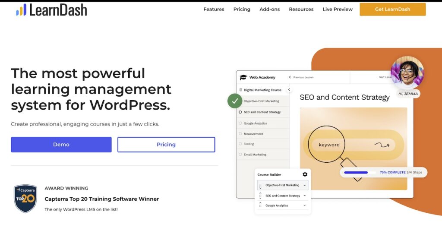
Task: Open the Pricing nav item
Action: (x=242, y=9)
